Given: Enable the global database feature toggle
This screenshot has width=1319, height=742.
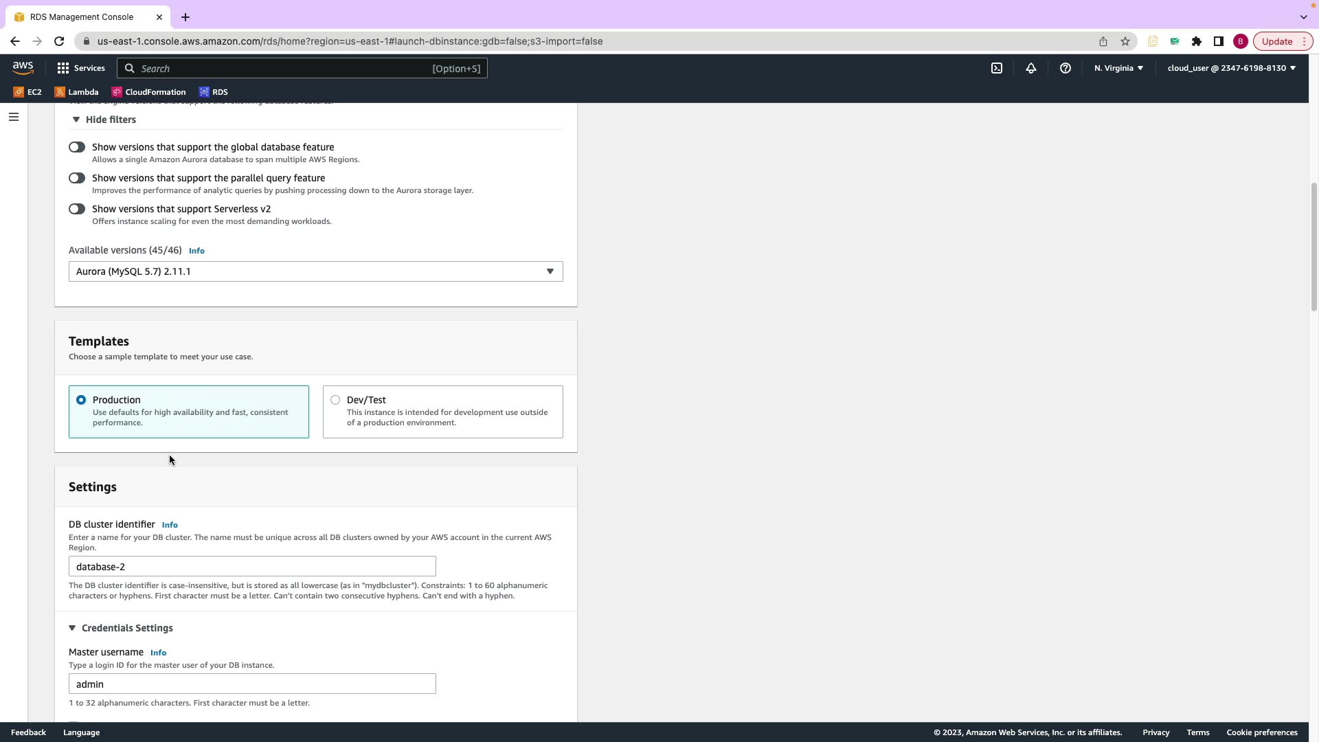Looking at the screenshot, I should 77,147.
